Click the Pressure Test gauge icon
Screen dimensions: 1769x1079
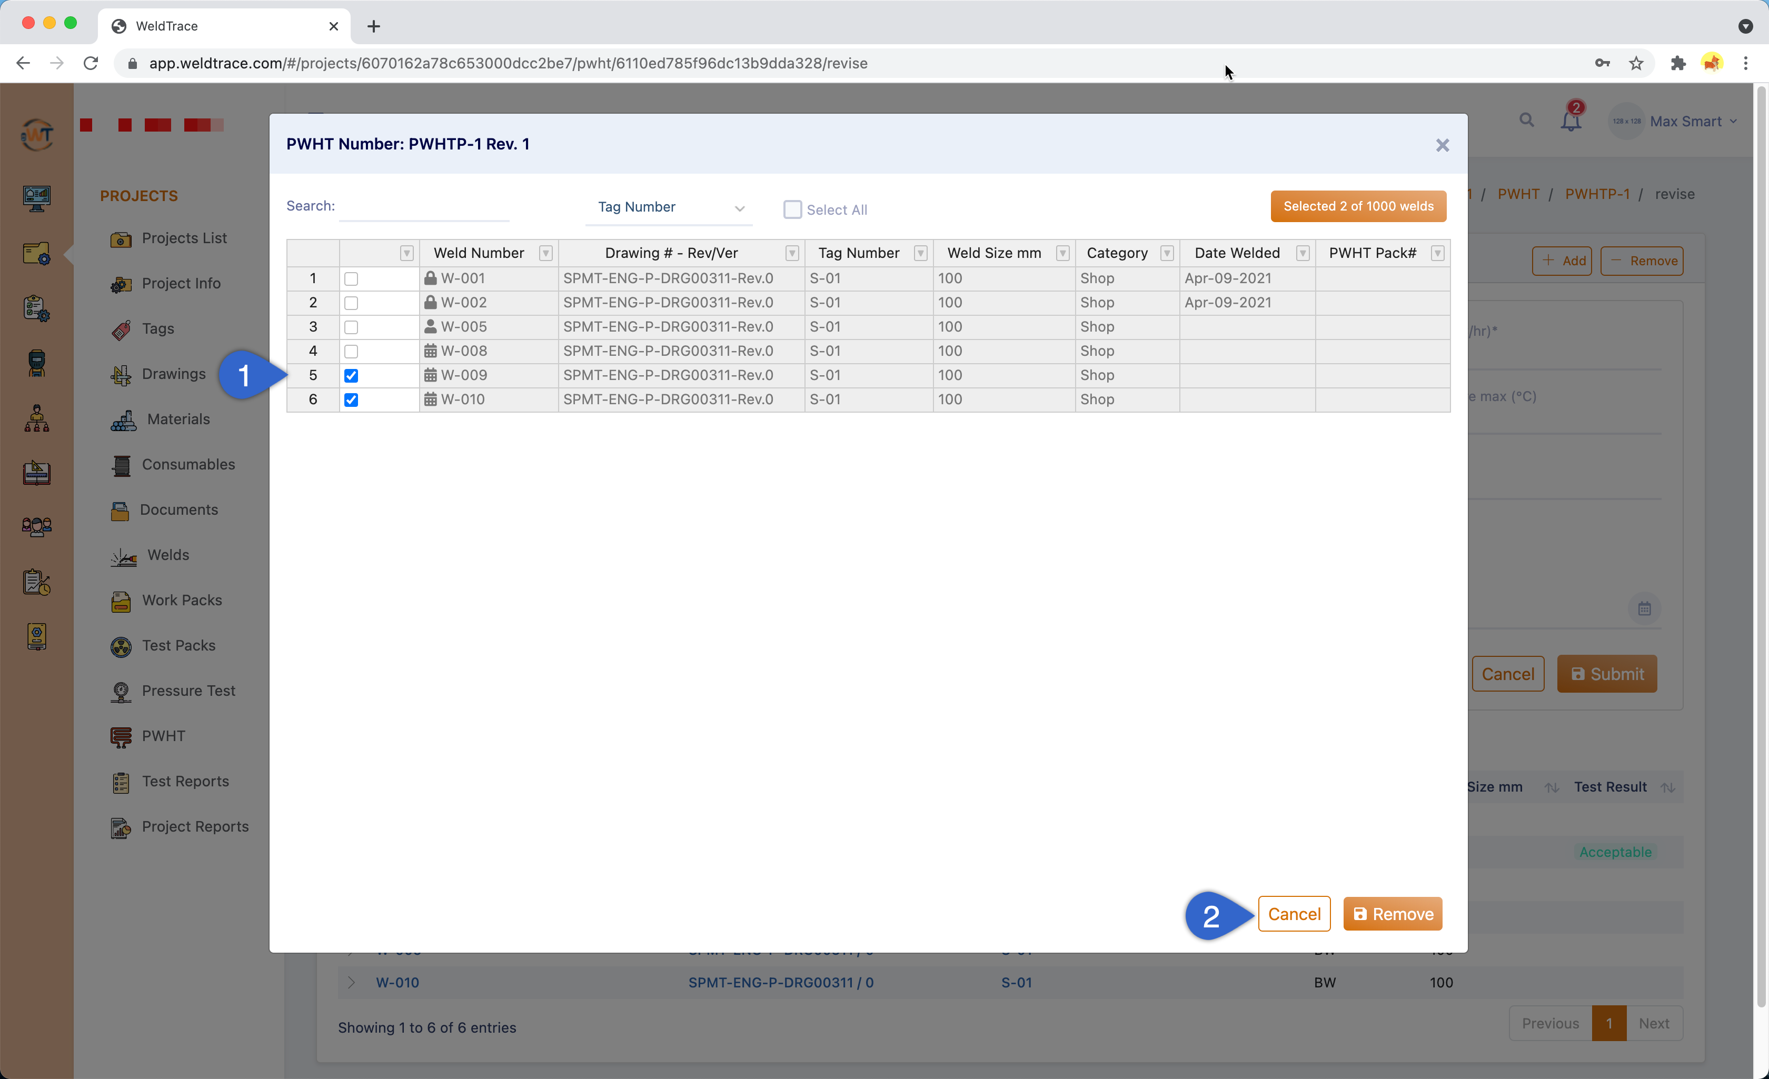click(121, 692)
